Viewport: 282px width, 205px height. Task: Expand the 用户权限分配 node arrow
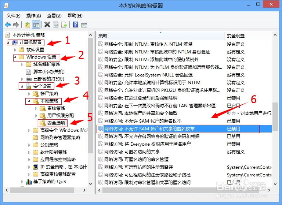pyautogui.click(x=36, y=116)
